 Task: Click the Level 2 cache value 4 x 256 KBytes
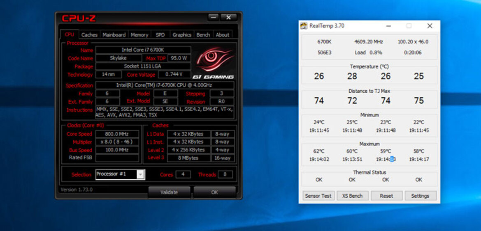point(189,150)
